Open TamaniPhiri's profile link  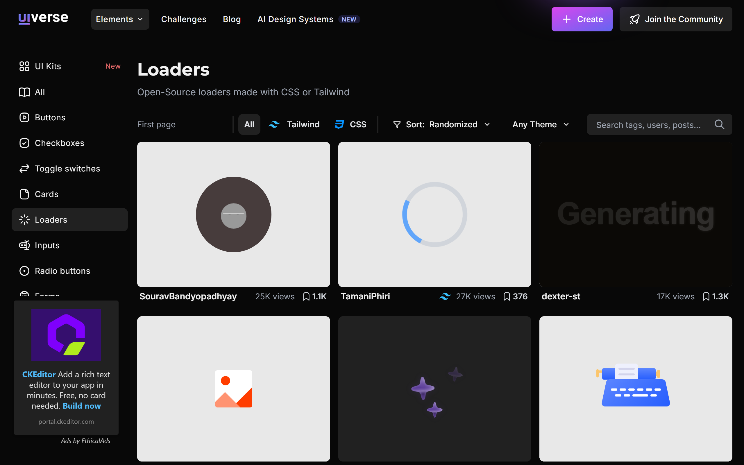pyautogui.click(x=365, y=296)
